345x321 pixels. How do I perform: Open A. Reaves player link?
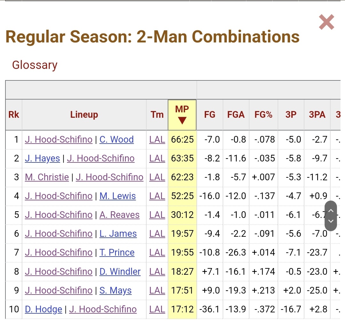[119, 215]
